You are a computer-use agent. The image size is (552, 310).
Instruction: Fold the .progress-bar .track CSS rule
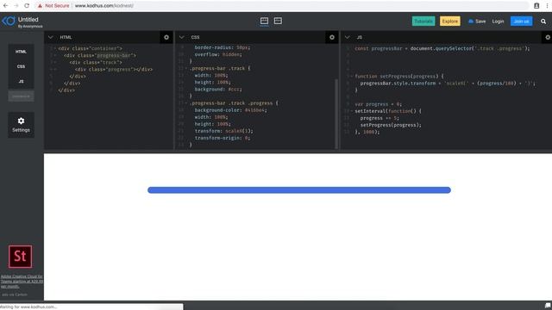[186, 69]
